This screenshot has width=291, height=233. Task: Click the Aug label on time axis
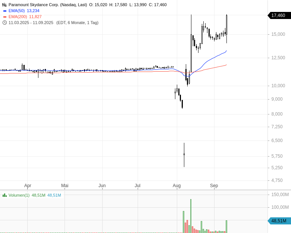177,186
